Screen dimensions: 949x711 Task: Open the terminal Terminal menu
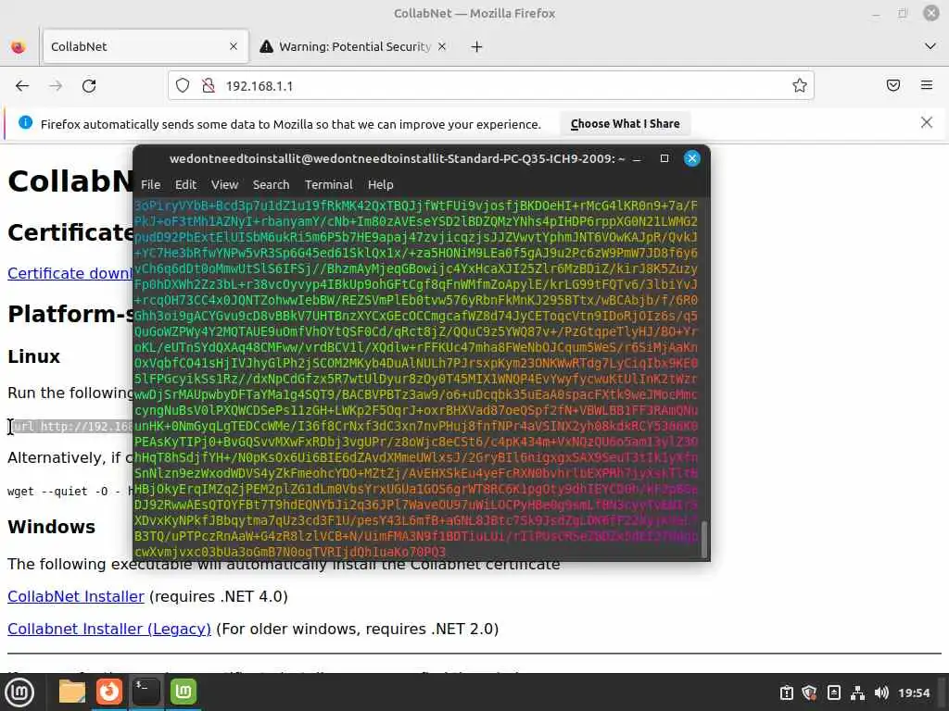(x=328, y=185)
